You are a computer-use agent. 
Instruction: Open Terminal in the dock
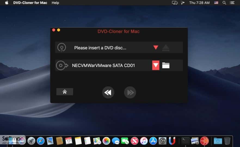[185, 141]
